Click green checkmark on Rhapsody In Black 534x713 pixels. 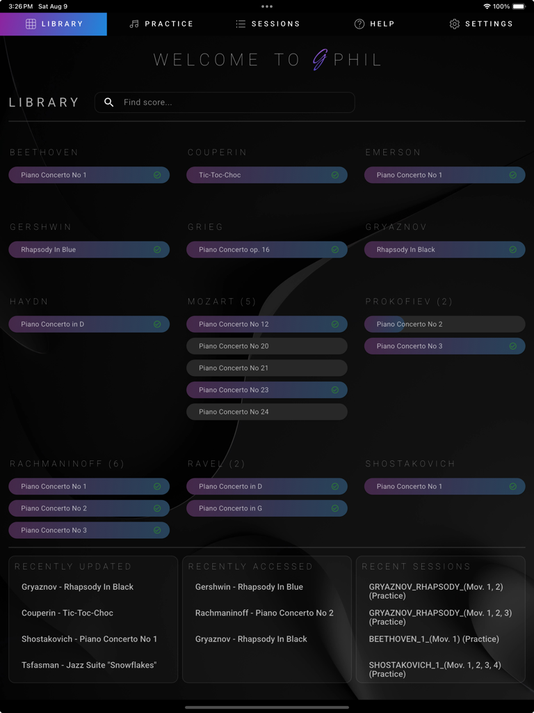click(x=512, y=250)
